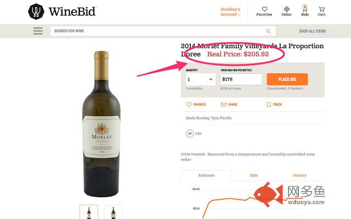
Task: Open the hamburger menu icon
Action: click(x=38, y=31)
